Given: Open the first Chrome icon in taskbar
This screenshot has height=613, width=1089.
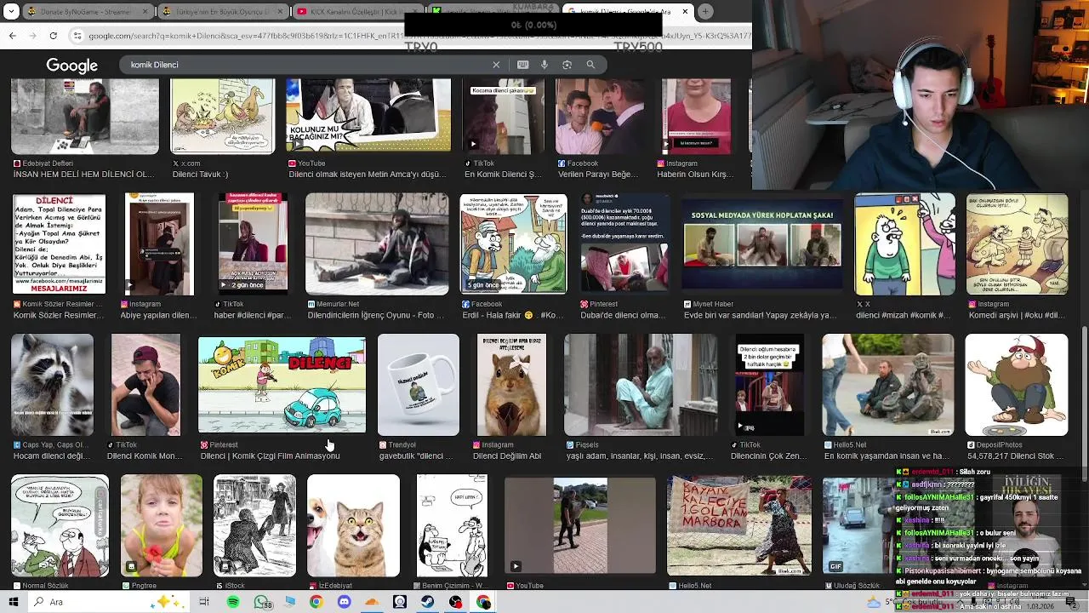Looking at the screenshot, I should click(x=316, y=602).
